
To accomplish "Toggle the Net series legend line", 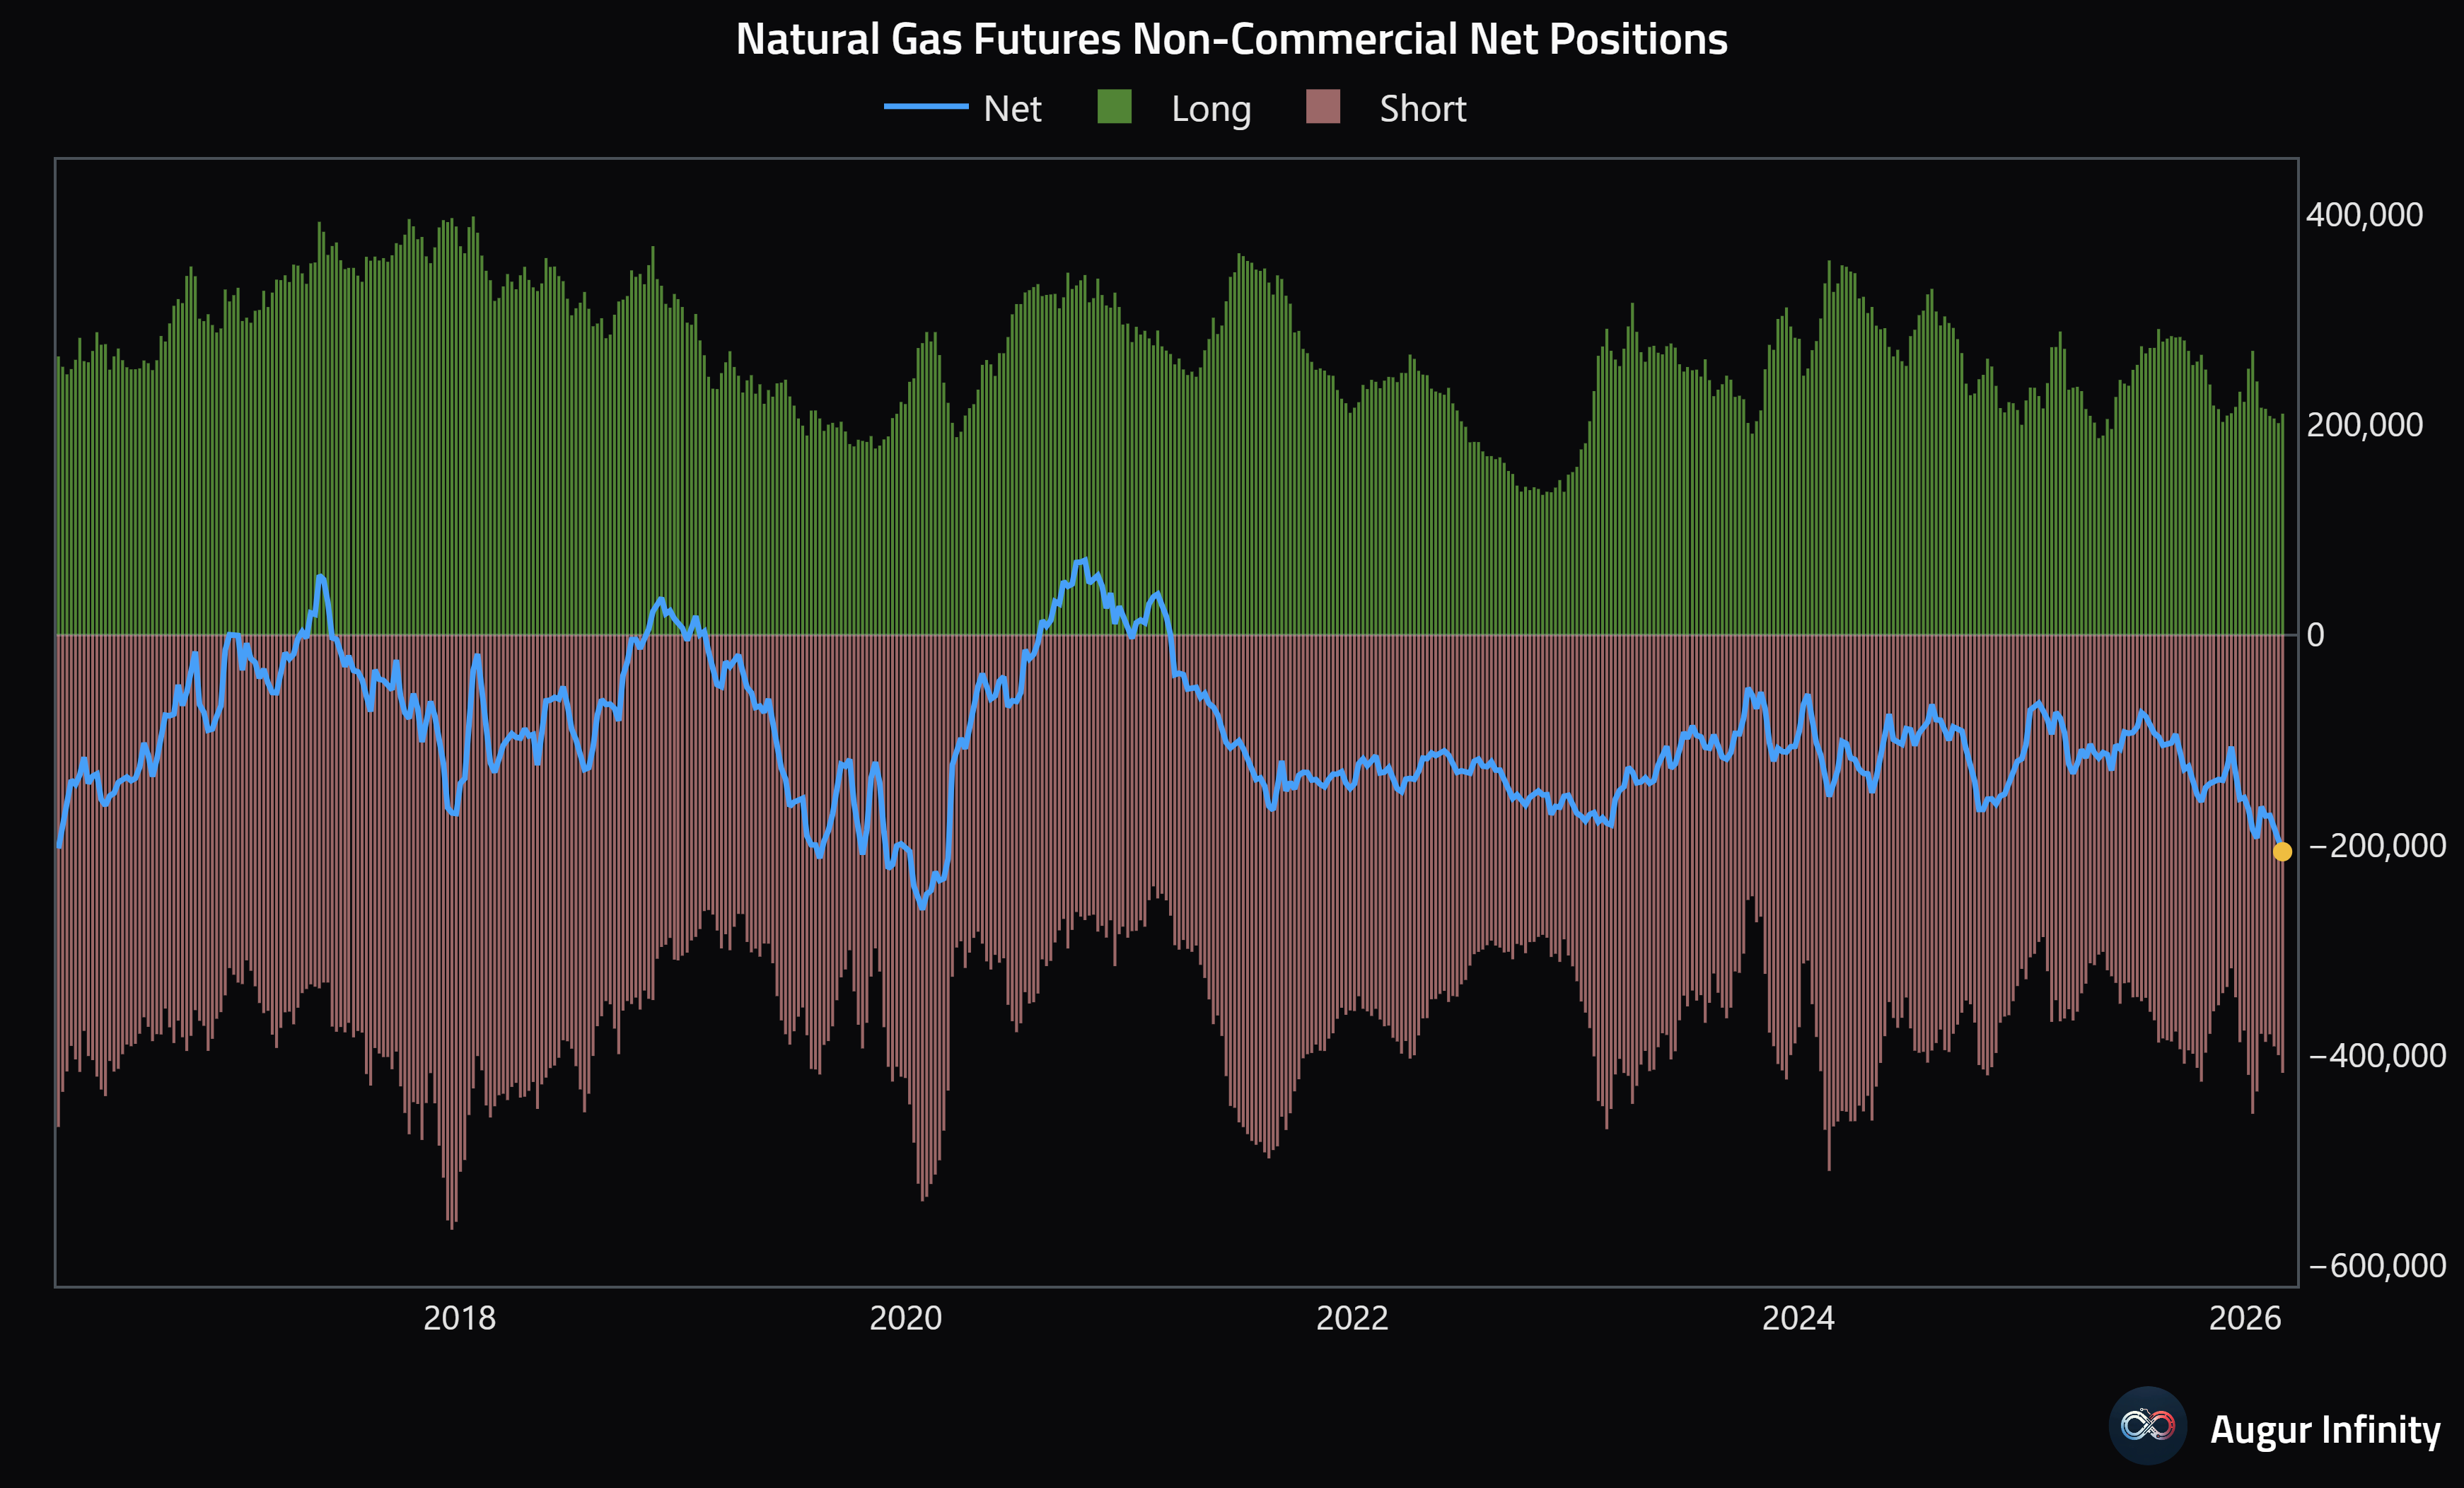I will click(926, 107).
